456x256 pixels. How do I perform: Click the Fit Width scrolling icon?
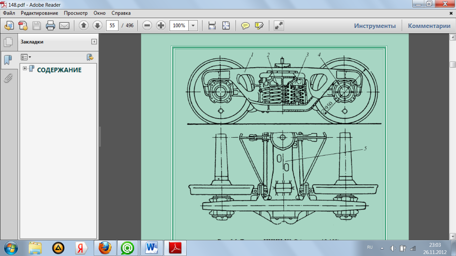tap(212, 26)
